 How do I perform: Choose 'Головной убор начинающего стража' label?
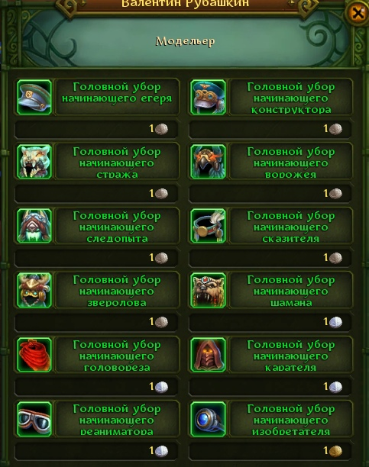pos(117,163)
